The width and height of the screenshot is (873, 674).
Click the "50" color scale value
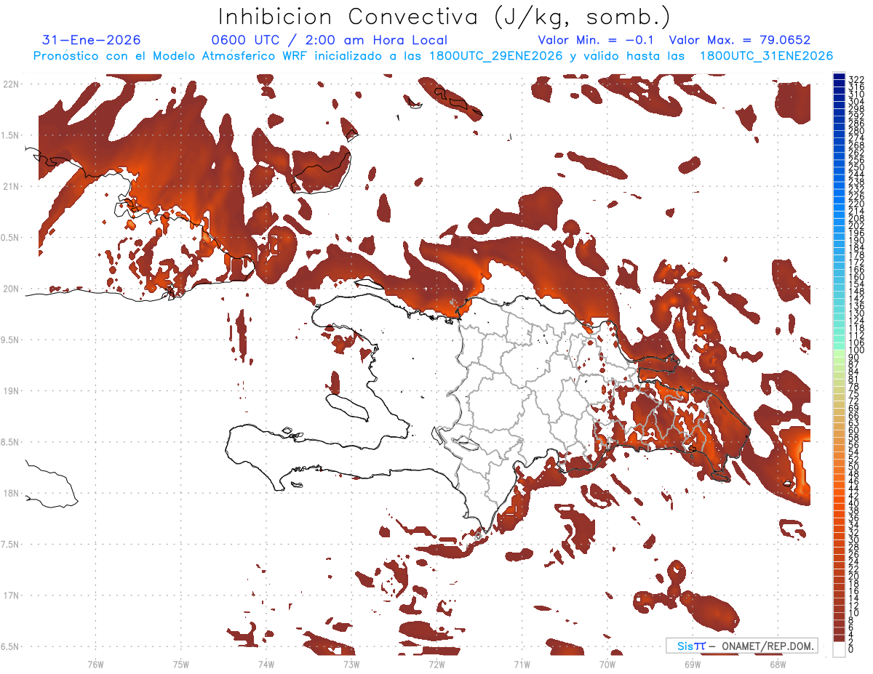click(853, 466)
